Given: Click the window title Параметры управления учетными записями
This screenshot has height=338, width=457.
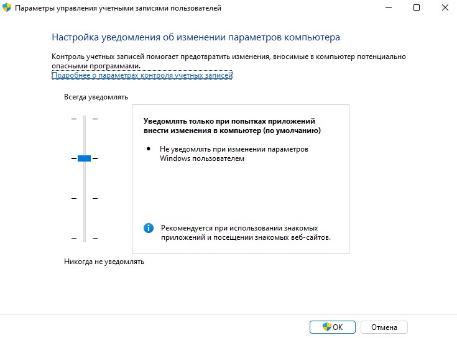Looking at the screenshot, I should pos(118,8).
